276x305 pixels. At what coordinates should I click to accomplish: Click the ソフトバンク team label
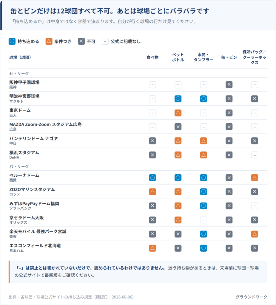click(x=20, y=208)
